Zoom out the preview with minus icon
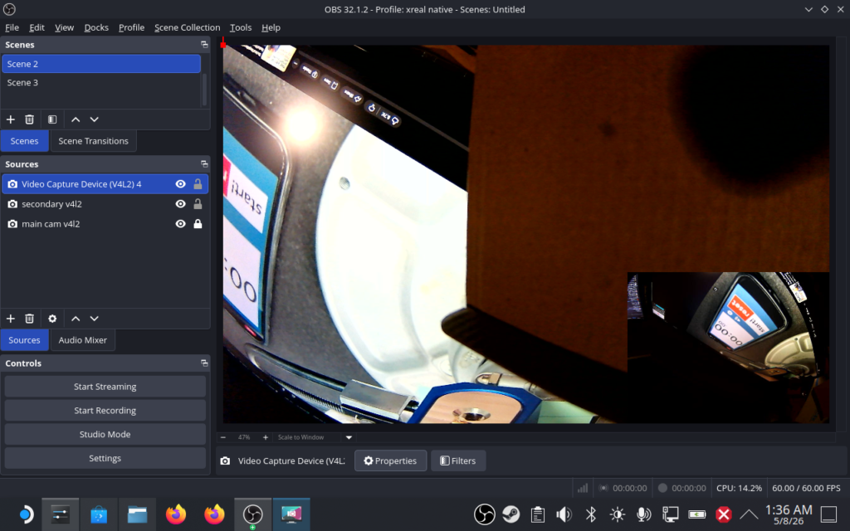The width and height of the screenshot is (850, 531). (222, 437)
